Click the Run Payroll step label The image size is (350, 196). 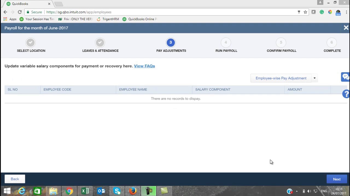tap(226, 51)
